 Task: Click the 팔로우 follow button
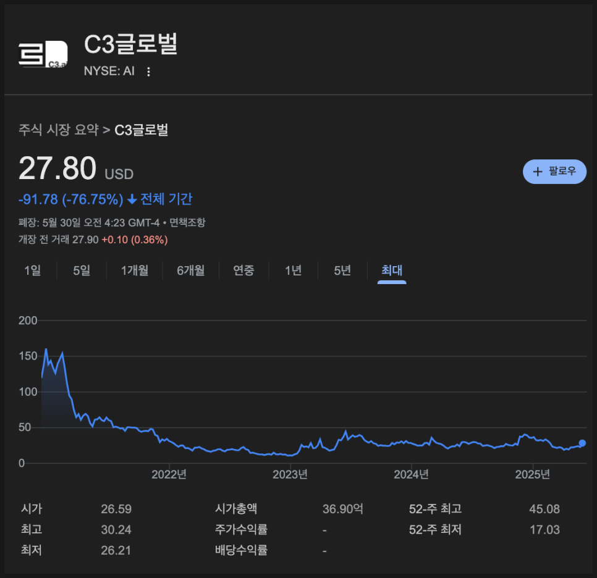click(x=554, y=172)
